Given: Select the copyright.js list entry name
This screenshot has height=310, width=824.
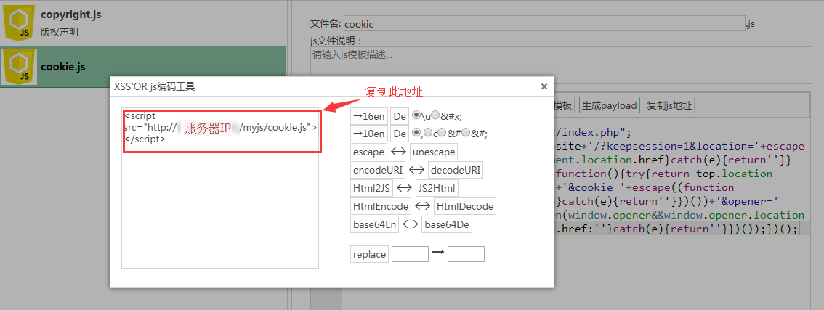Looking at the screenshot, I should point(71,15).
